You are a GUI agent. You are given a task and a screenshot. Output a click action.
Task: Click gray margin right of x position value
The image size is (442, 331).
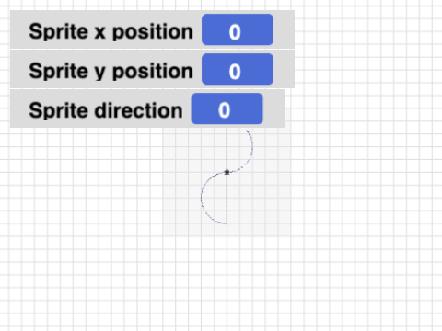pyautogui.click(x=284, y=29)
